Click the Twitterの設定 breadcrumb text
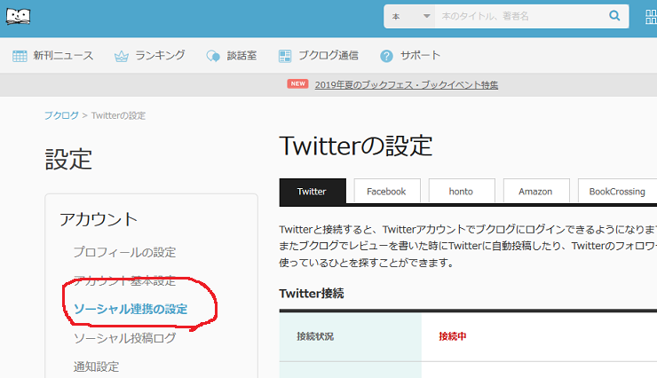This screenshot has height=378, width=657. [119, 115]
